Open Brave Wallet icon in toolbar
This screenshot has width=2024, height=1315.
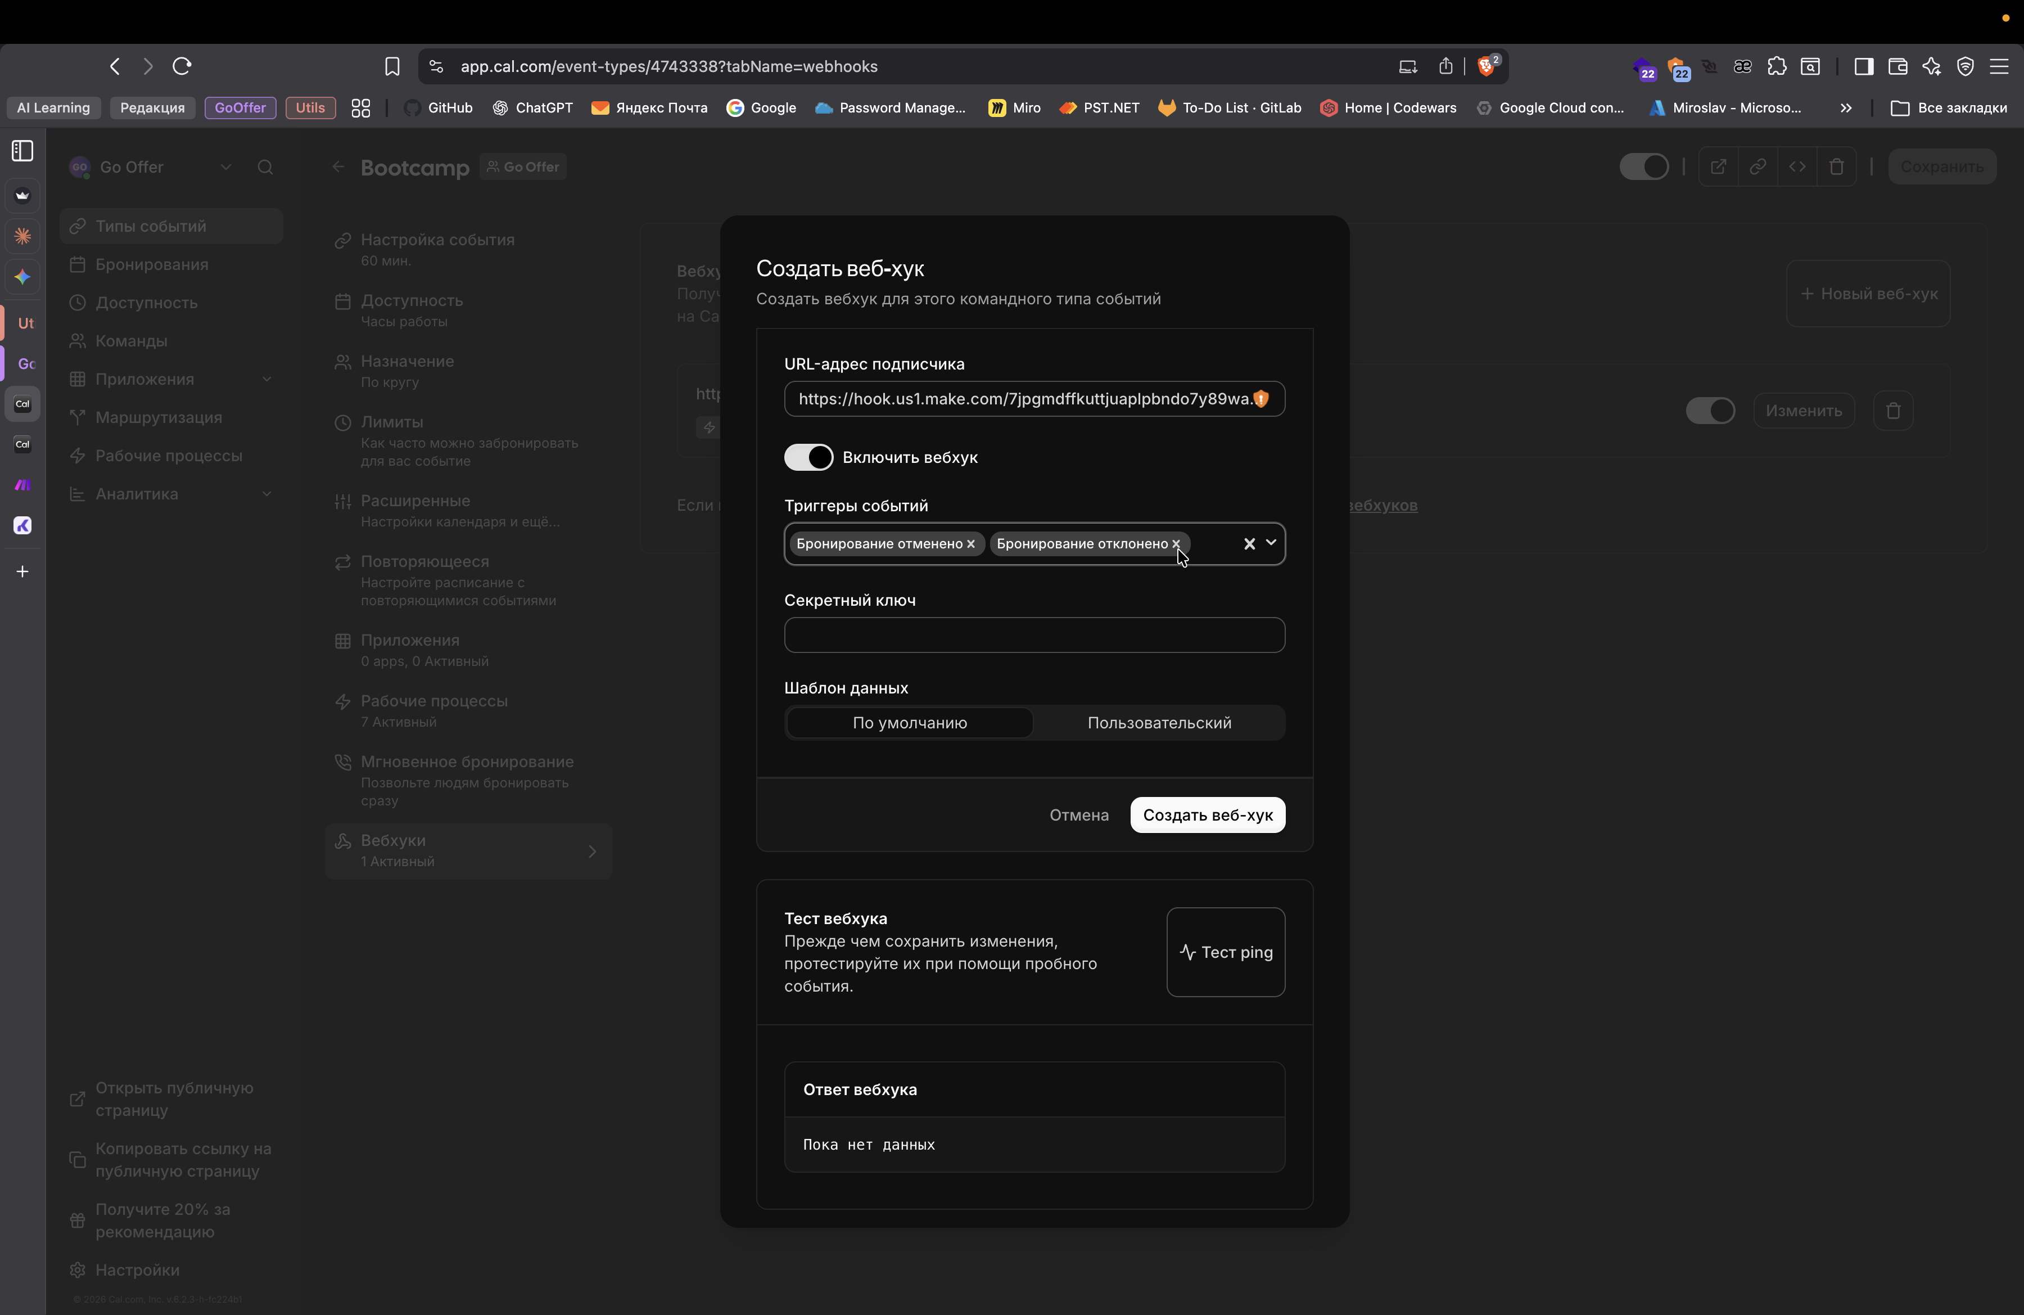click(1897, 66)
